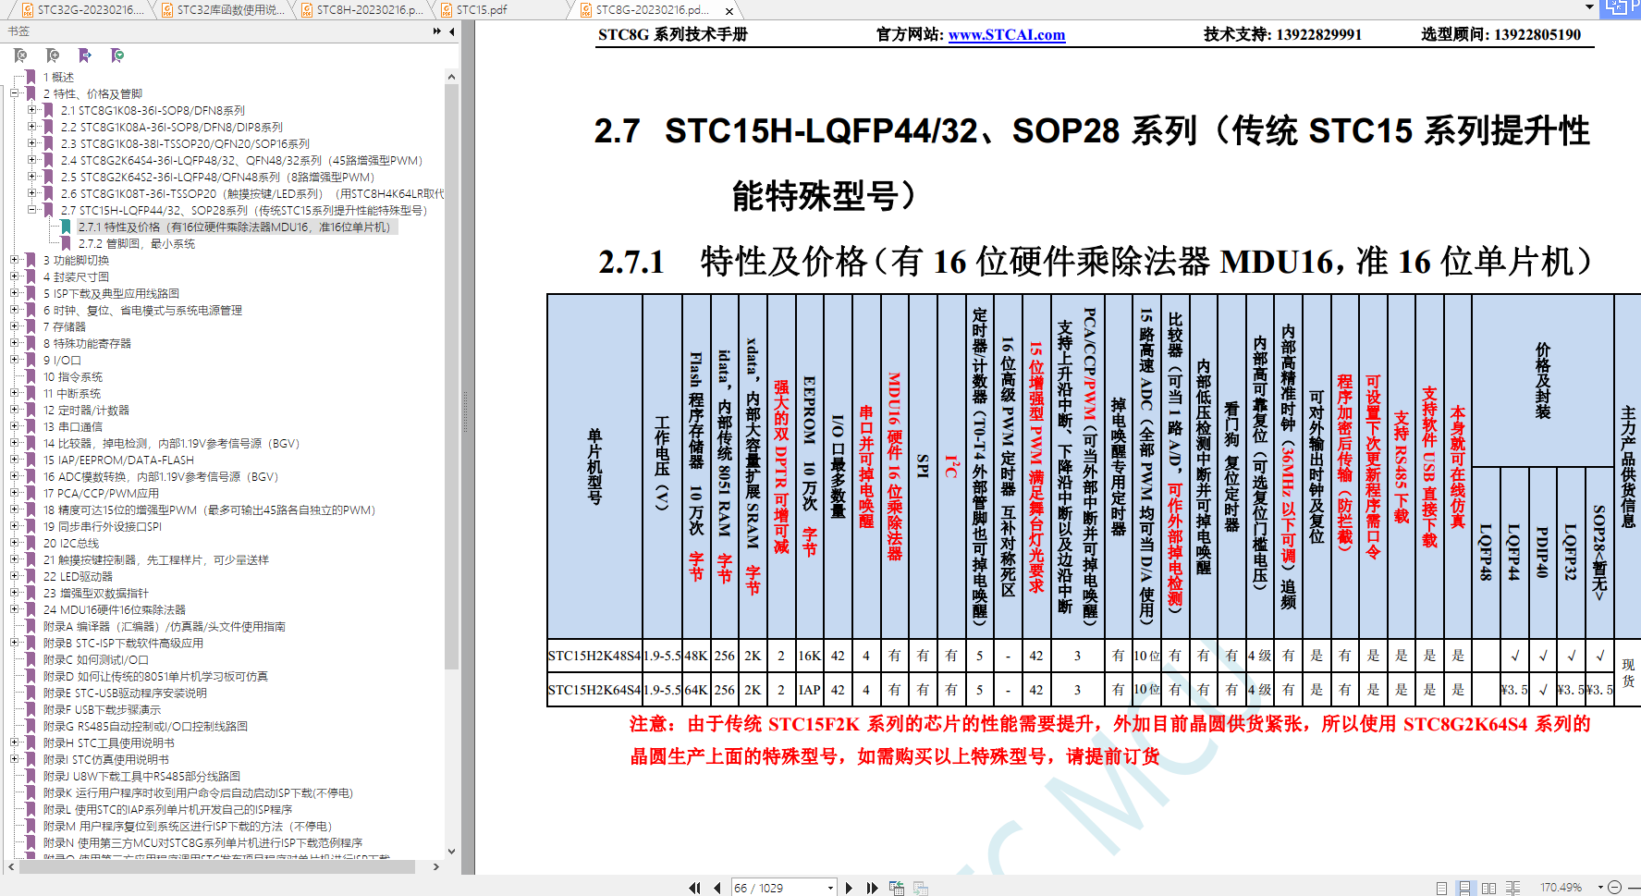Switch to the STC32G-20230216 tab
1641x896 pixels.
tap(81, 10)
